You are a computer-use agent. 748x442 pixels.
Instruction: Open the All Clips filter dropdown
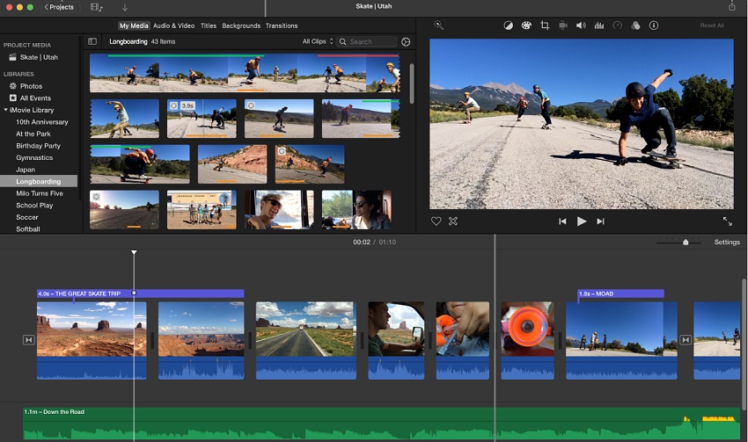(x=318, y=41)
